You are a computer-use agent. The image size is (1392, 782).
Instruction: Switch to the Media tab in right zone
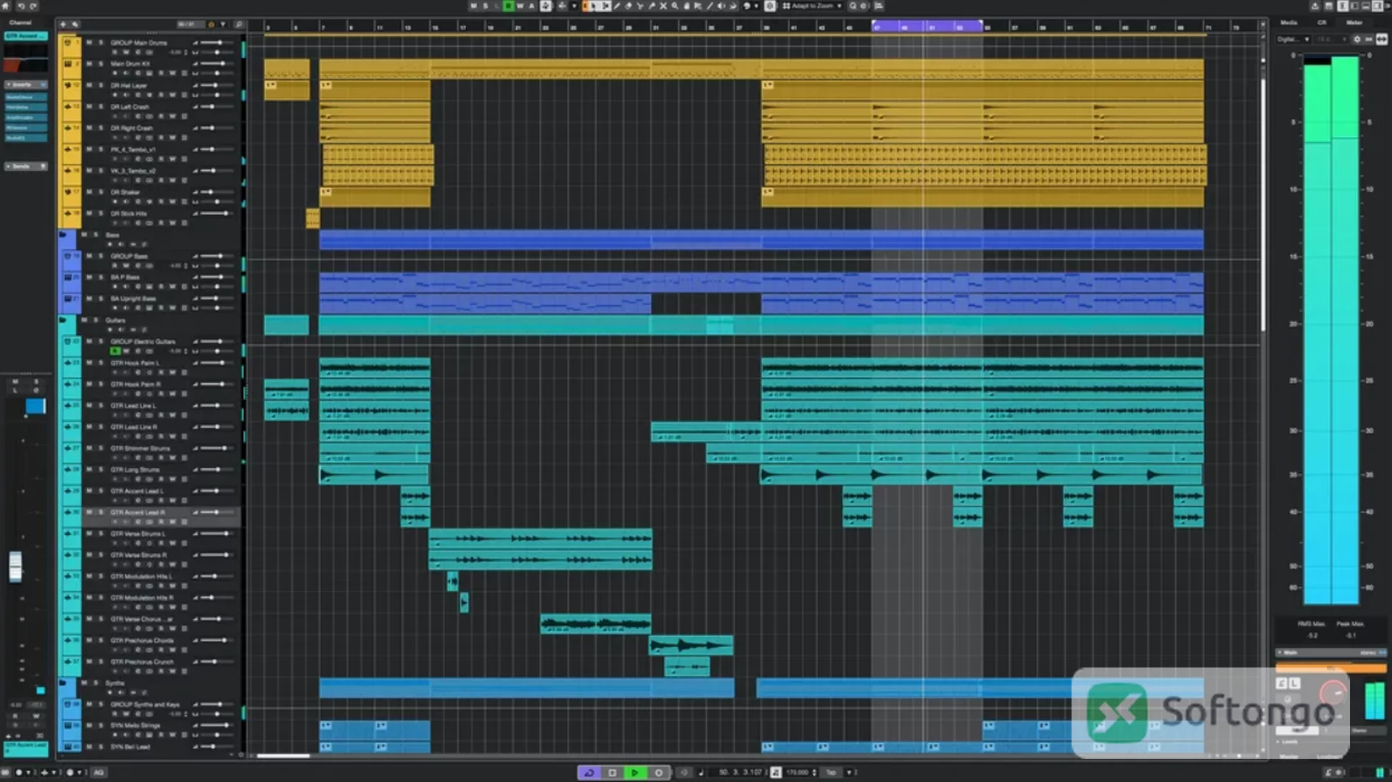(x=1288, y=23)
